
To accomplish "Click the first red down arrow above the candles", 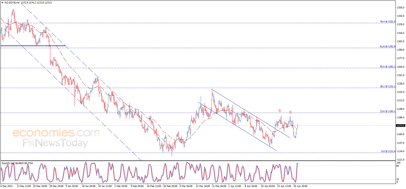I will 280,111.
